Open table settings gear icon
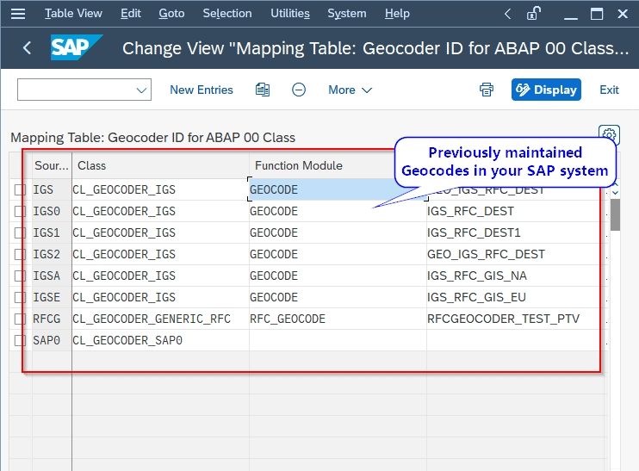639x471 pixels. [609, 134]
